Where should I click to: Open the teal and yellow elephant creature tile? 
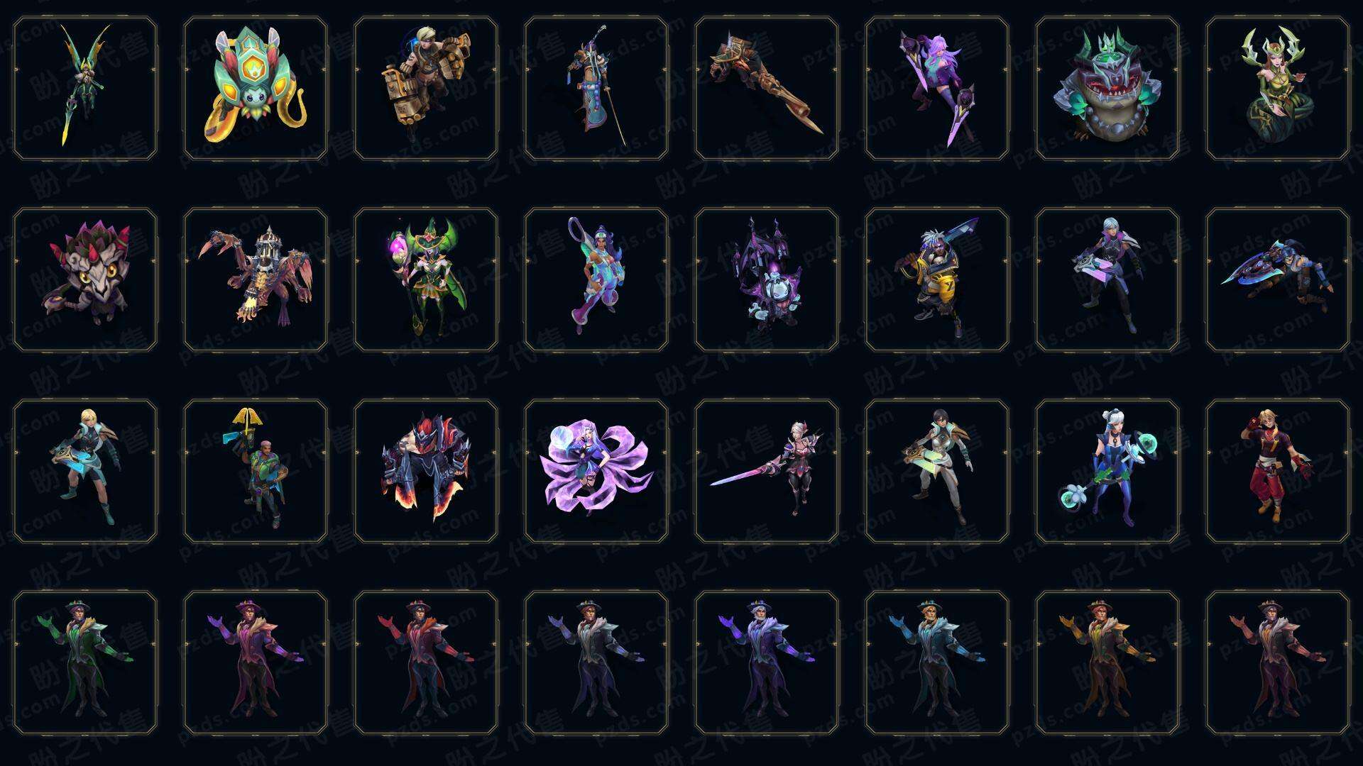256,88
